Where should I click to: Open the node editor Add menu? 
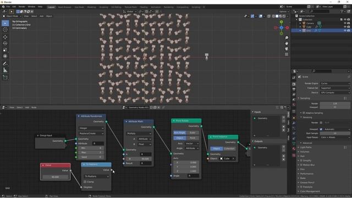tap(27, 108)
